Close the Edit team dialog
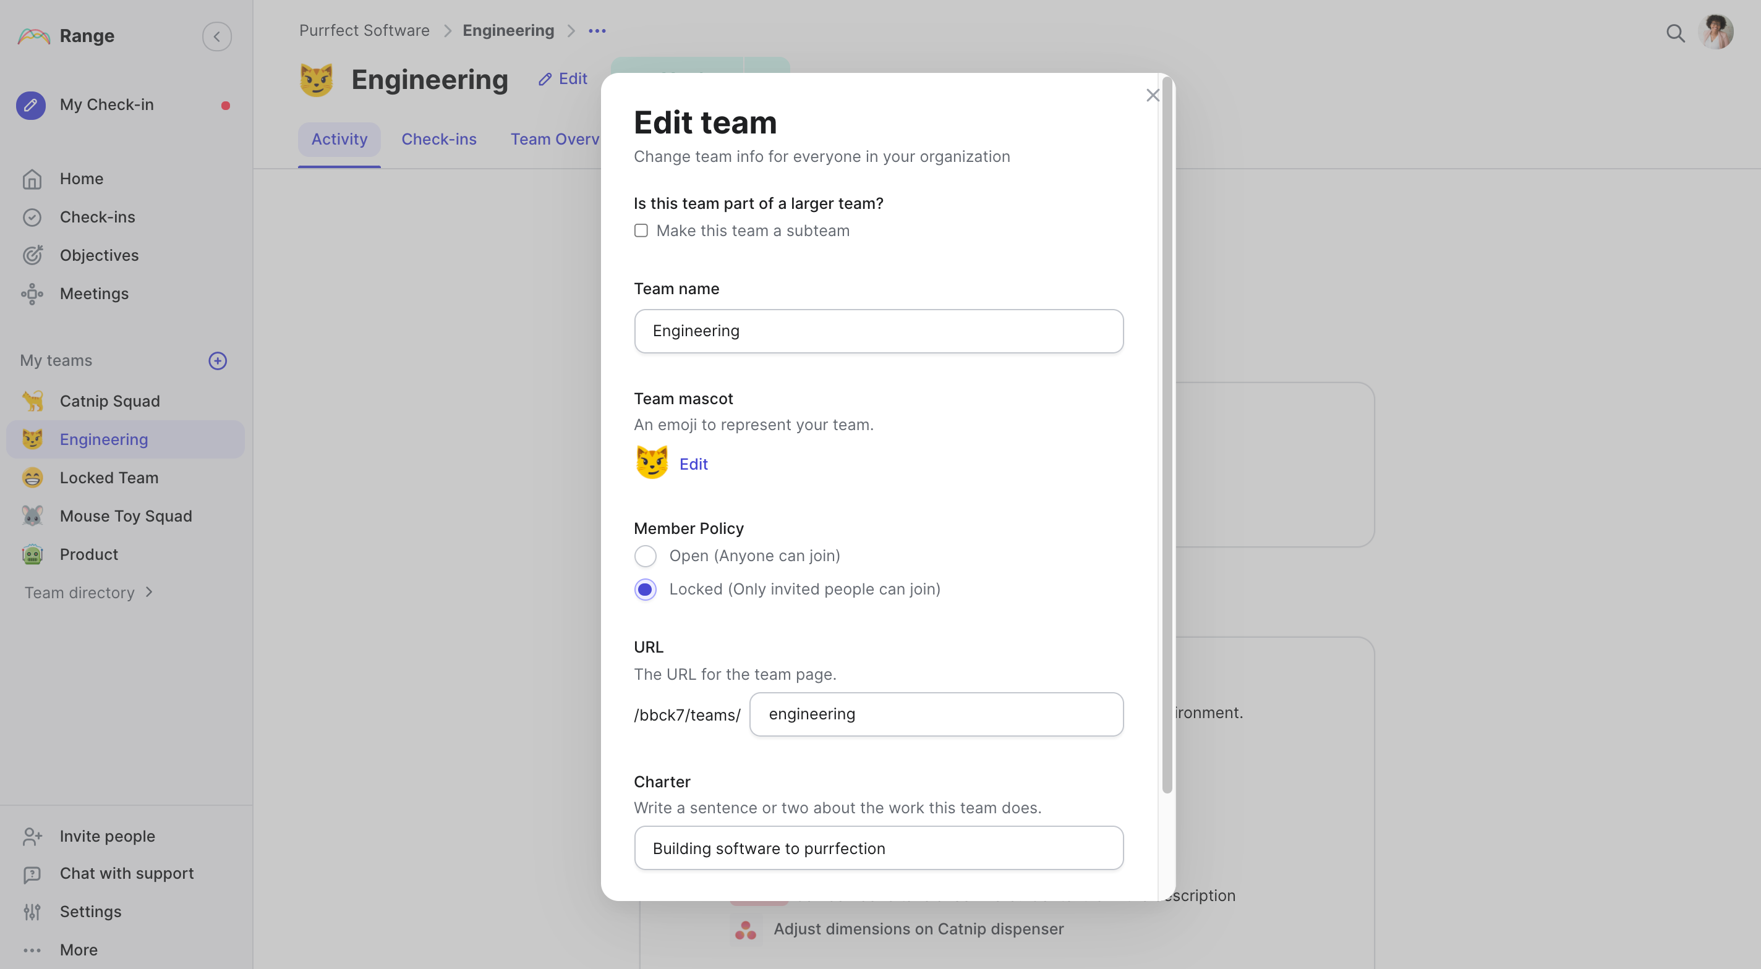This screenshot has width=1761, height=969. pyautogui.click(x=1153, y=96)
